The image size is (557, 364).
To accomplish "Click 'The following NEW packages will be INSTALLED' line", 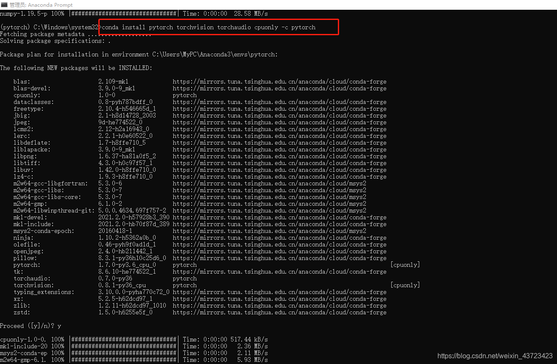I will (x=76, y=68).
